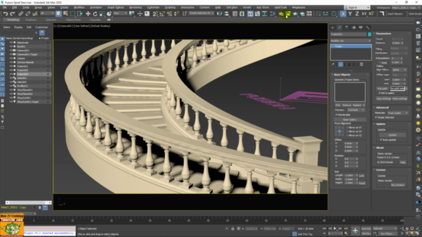Choose the Select and Move tool

tap(88, 14)
